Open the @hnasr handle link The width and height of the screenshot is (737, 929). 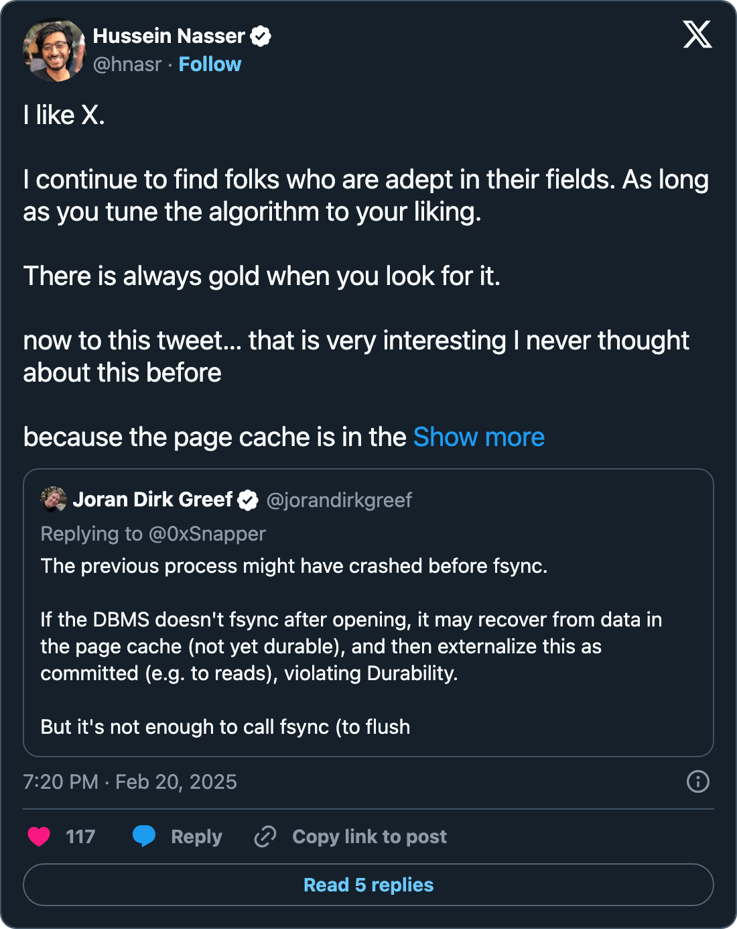click(127, 64)
